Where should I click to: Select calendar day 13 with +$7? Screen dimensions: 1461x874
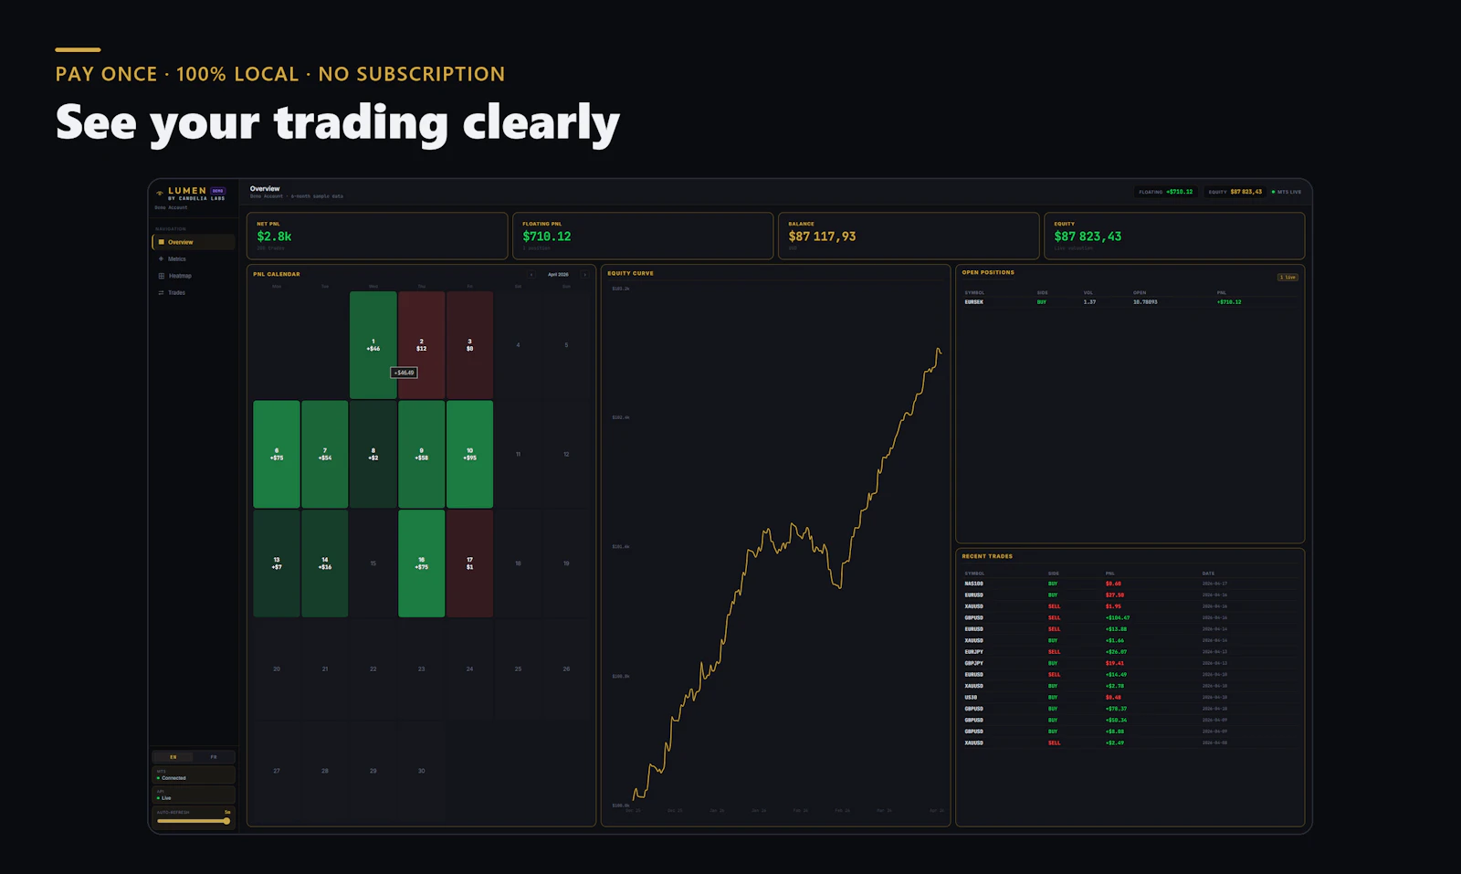coord(277,563)
